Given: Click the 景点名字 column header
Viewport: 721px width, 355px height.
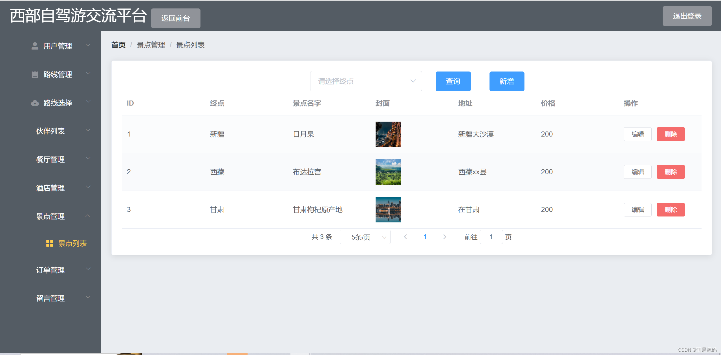Looking at the screenshot, I should click(307, 103).
